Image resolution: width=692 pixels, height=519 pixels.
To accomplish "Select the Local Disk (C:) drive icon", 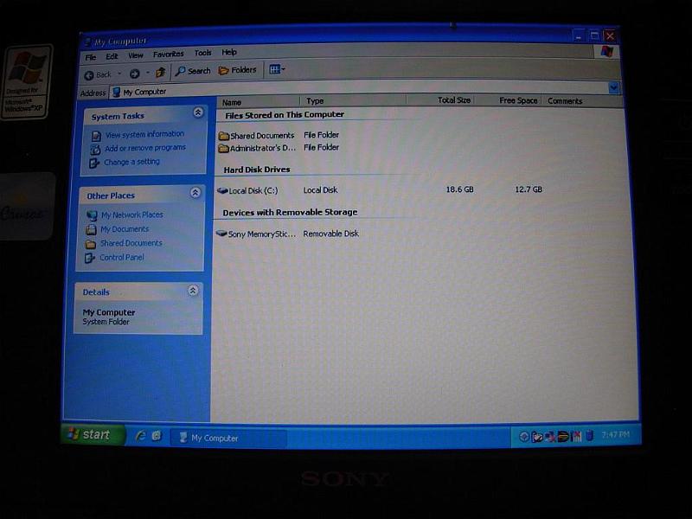I will point(222,191).
